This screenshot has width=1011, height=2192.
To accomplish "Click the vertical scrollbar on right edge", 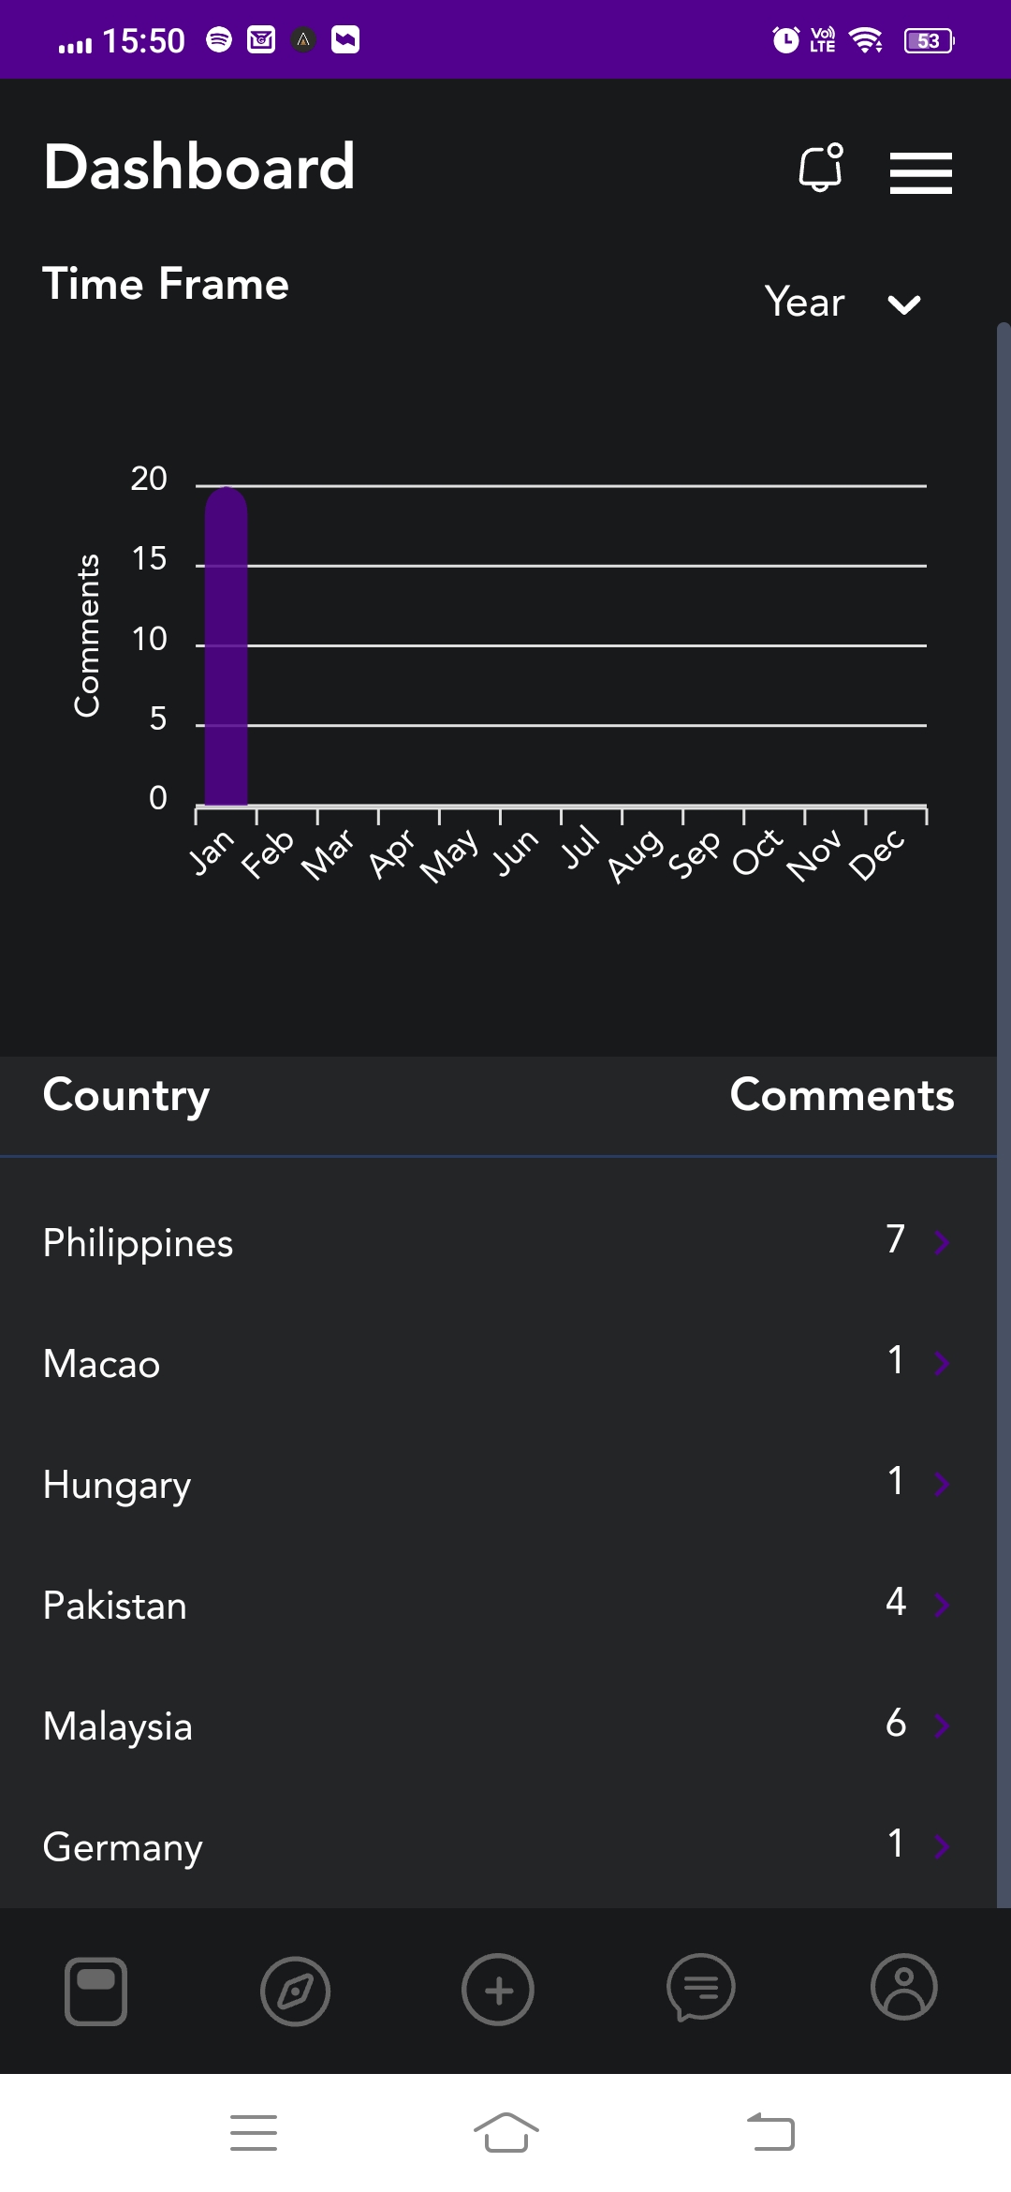I will (1004, 1115).
